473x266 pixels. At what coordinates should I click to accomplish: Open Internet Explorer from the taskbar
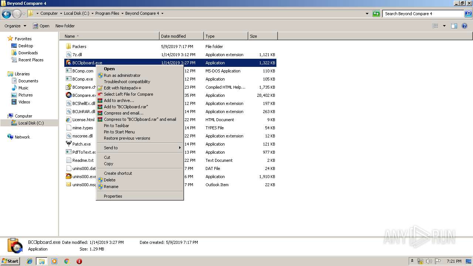point(30,261)
